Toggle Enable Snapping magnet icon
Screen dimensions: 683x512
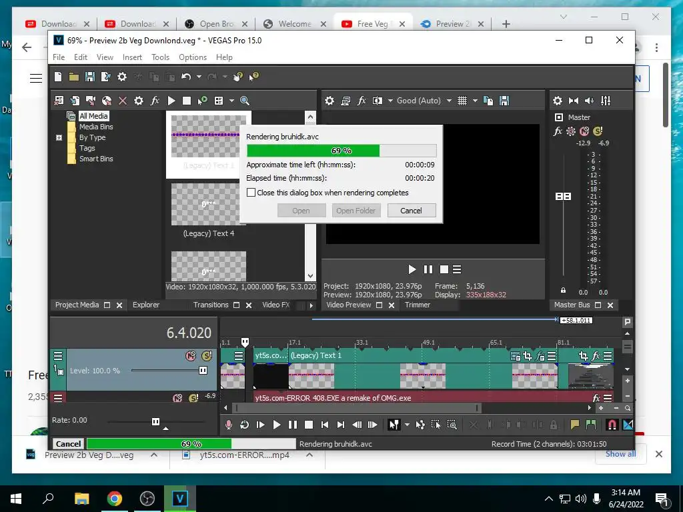click(x=612, y=425)
